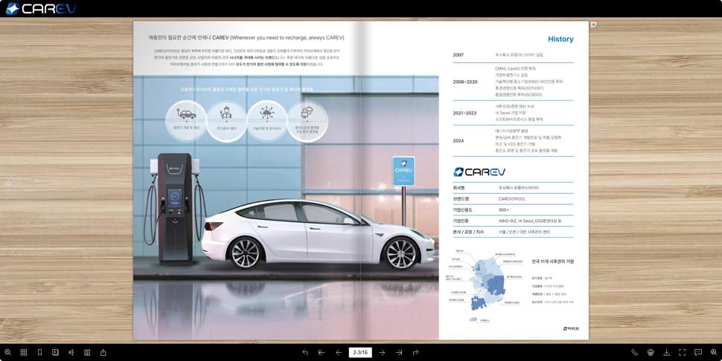Open the table of contents icon
722x361 pixels.
pos(87,353)
